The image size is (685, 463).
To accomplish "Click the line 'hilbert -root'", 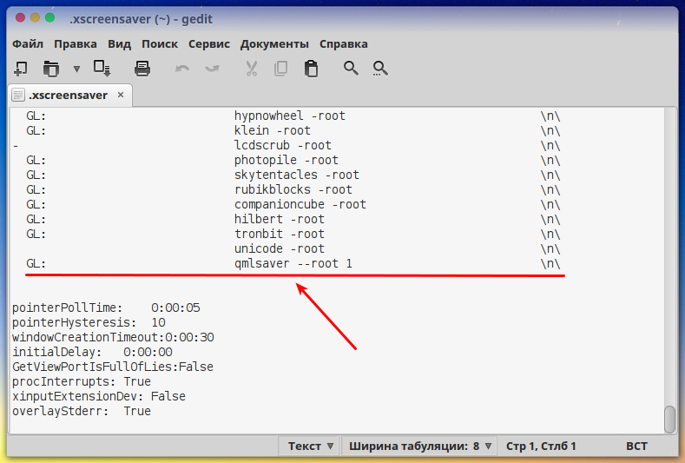I will (280, 220).
